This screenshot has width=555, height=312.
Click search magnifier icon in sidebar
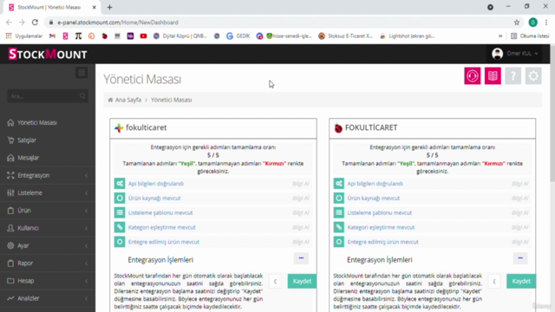tap(82, 96)
